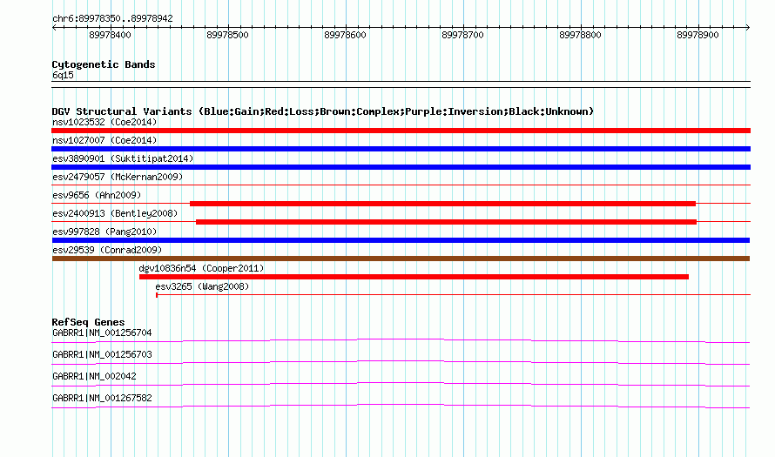Click the magenta gene line of NM_001256704
This screenshot has width=775, height=457.
[401, 339]
